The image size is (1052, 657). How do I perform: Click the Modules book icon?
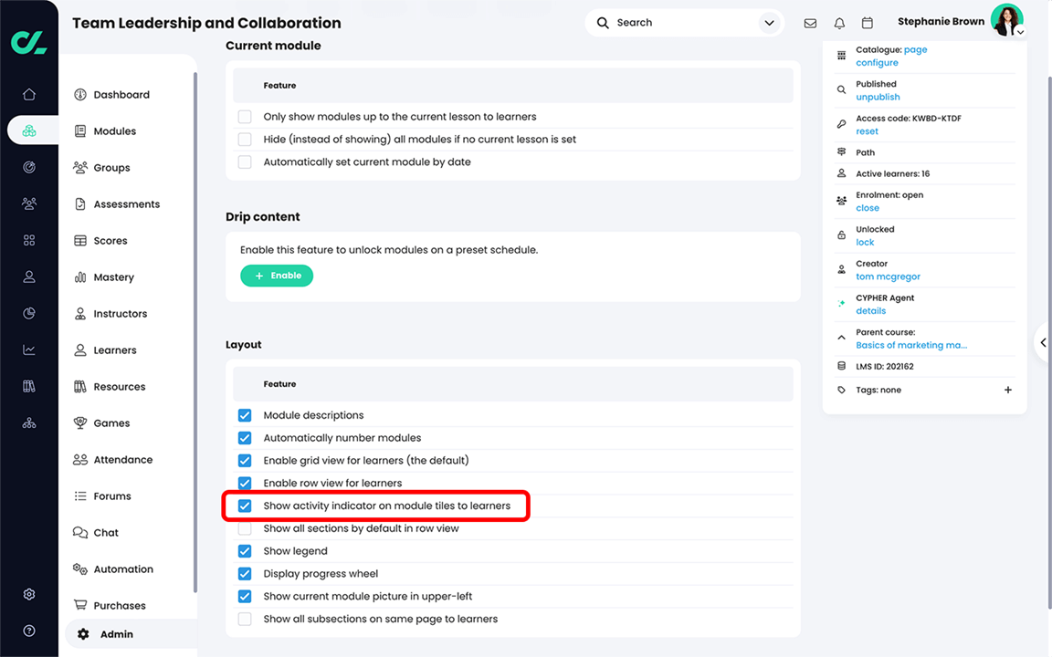click(80, 131)
